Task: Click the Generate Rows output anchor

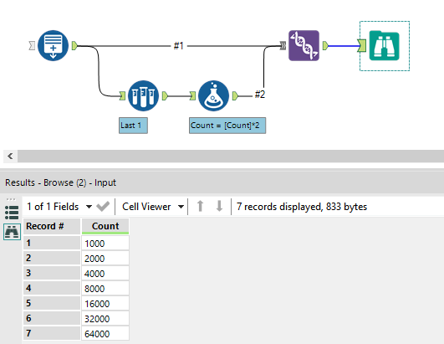Action: pos(74,45)
